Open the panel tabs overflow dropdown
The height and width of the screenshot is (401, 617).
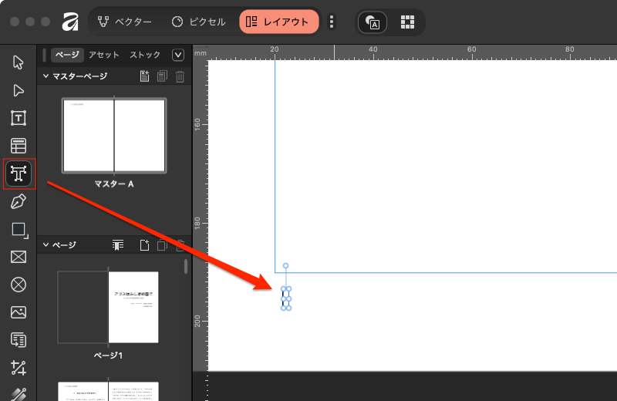click(178, 55)
